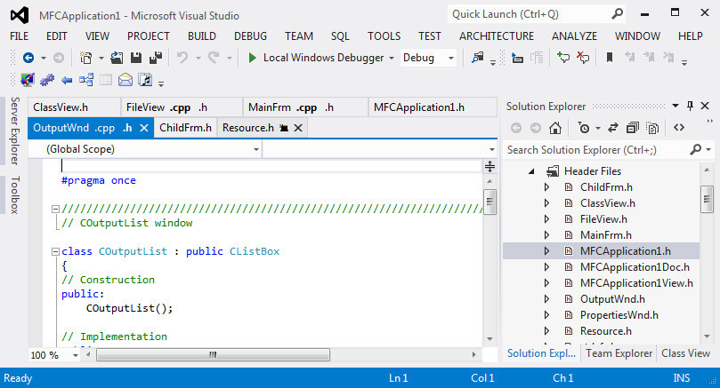Switch to the ChildFrm.h tab
The width and height of the screenshot is (720, 388).
pyautogui.click(x=185, y=128)
